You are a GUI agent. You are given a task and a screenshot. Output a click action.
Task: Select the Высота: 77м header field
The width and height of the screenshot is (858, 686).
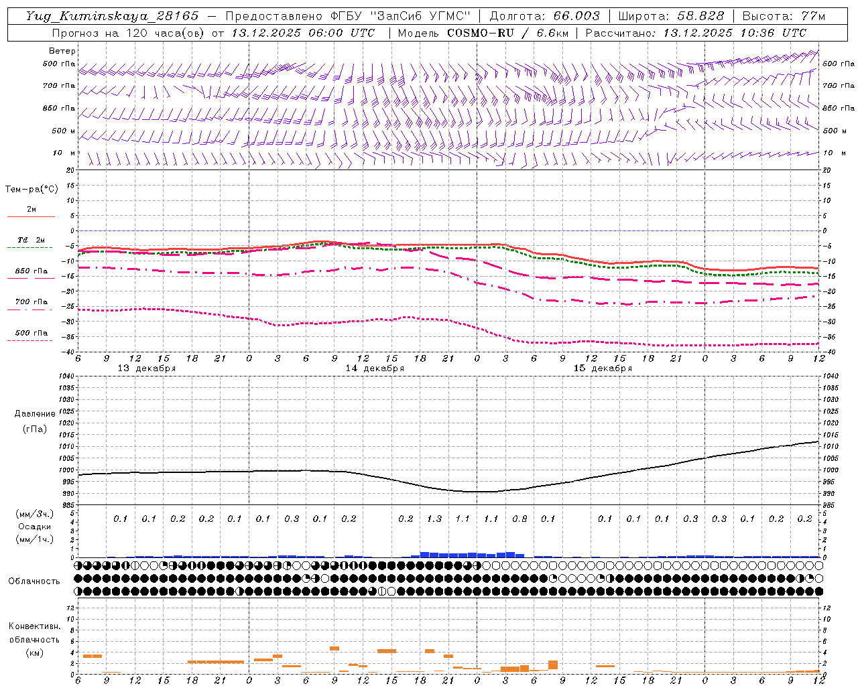[784, 16]
